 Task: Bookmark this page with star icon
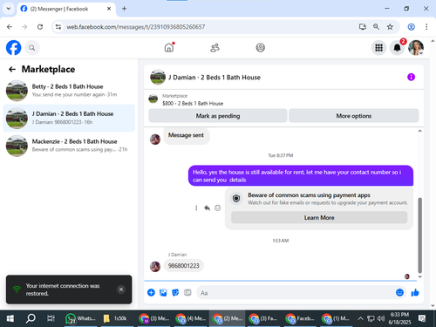[x=390, y=27]
